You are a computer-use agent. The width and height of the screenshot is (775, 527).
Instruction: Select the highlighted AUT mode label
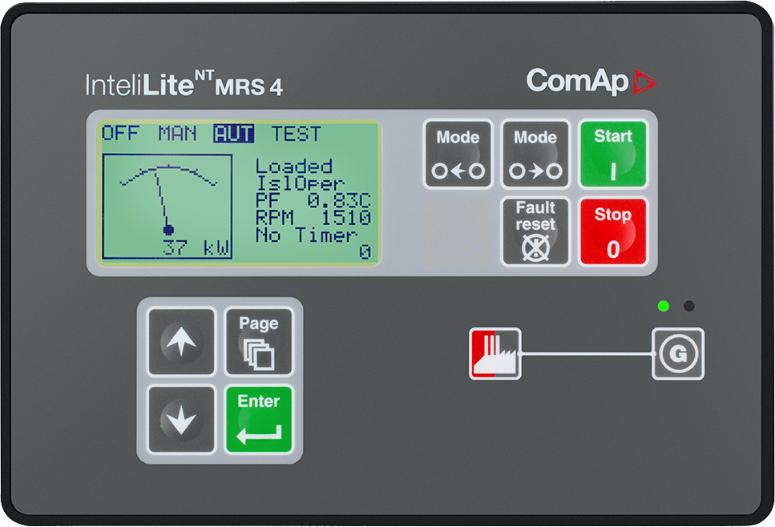235,134
